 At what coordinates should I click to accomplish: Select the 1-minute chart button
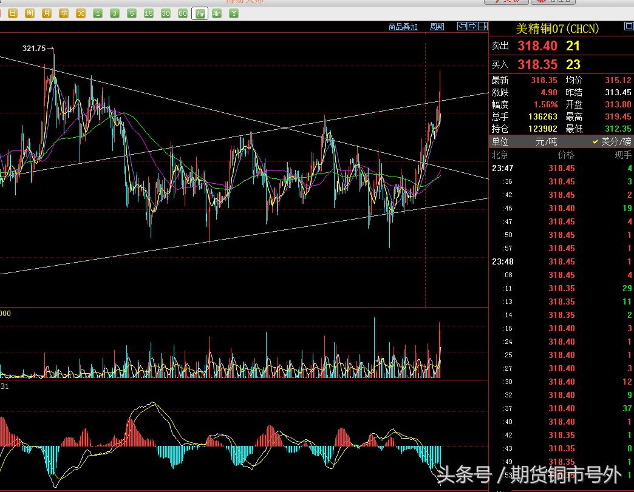(98, 13)
